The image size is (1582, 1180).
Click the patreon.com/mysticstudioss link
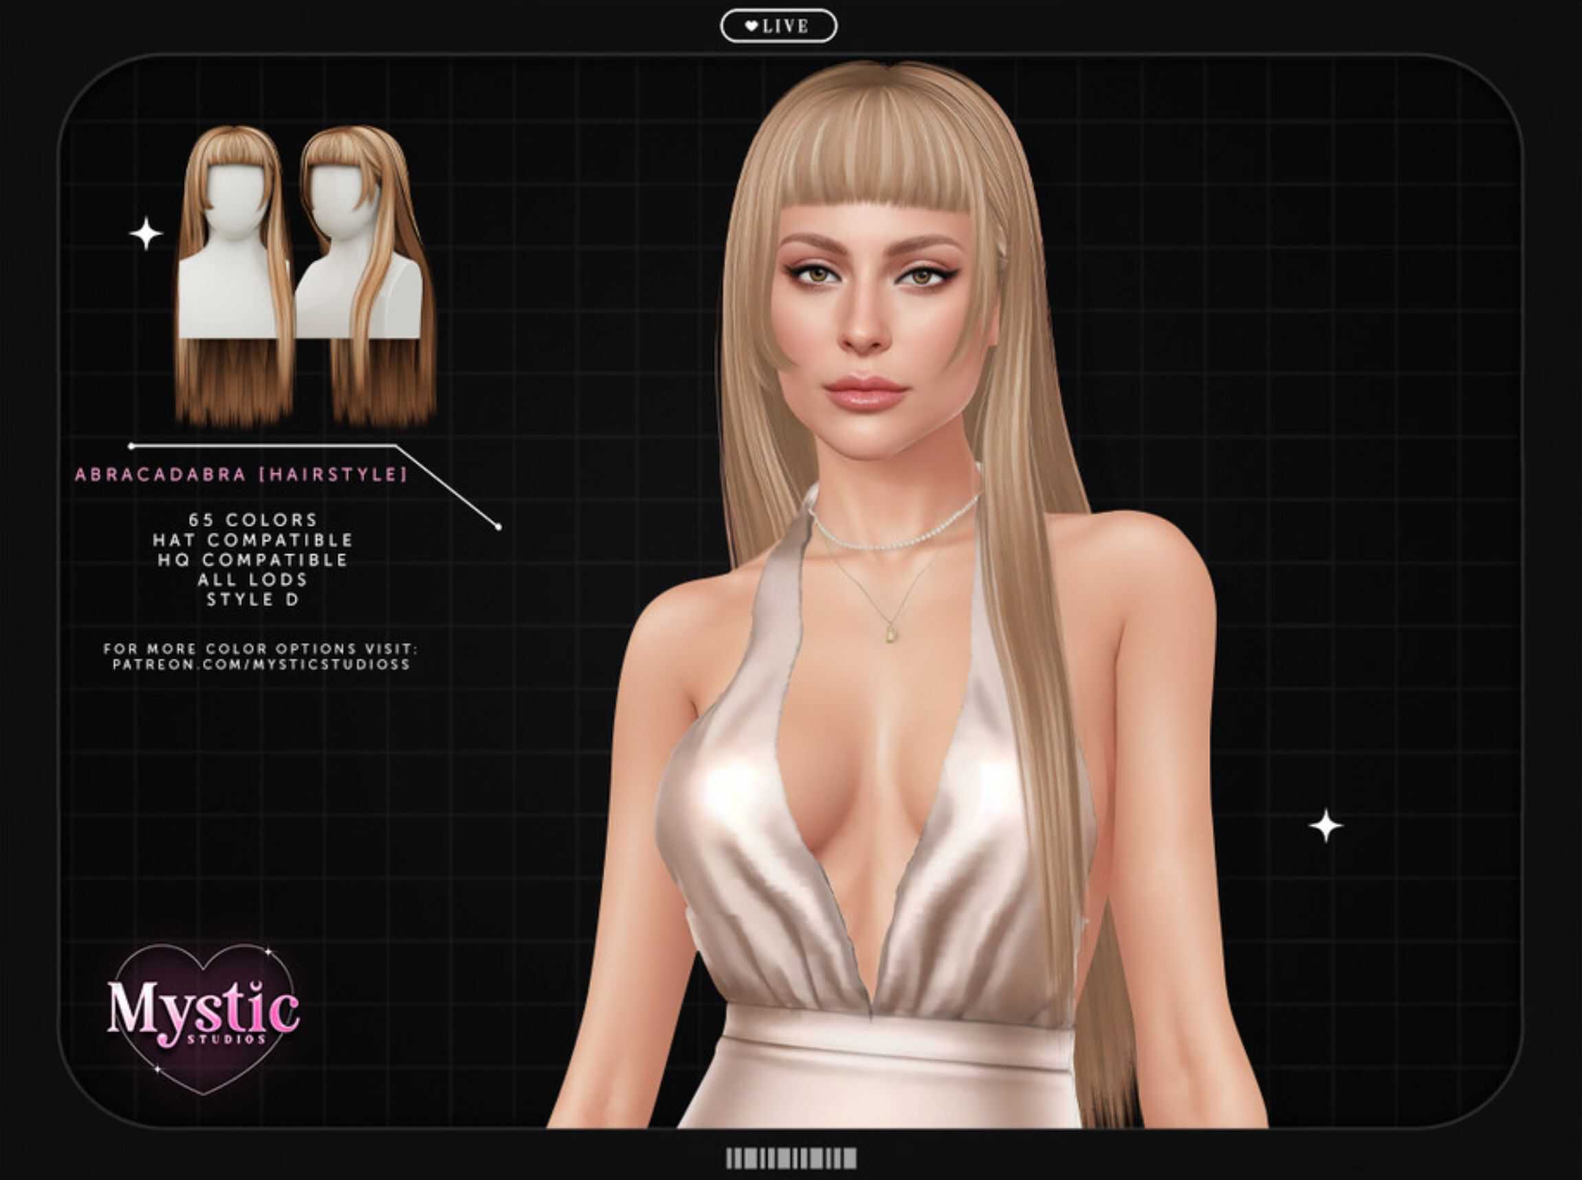(x=261, y=664)
